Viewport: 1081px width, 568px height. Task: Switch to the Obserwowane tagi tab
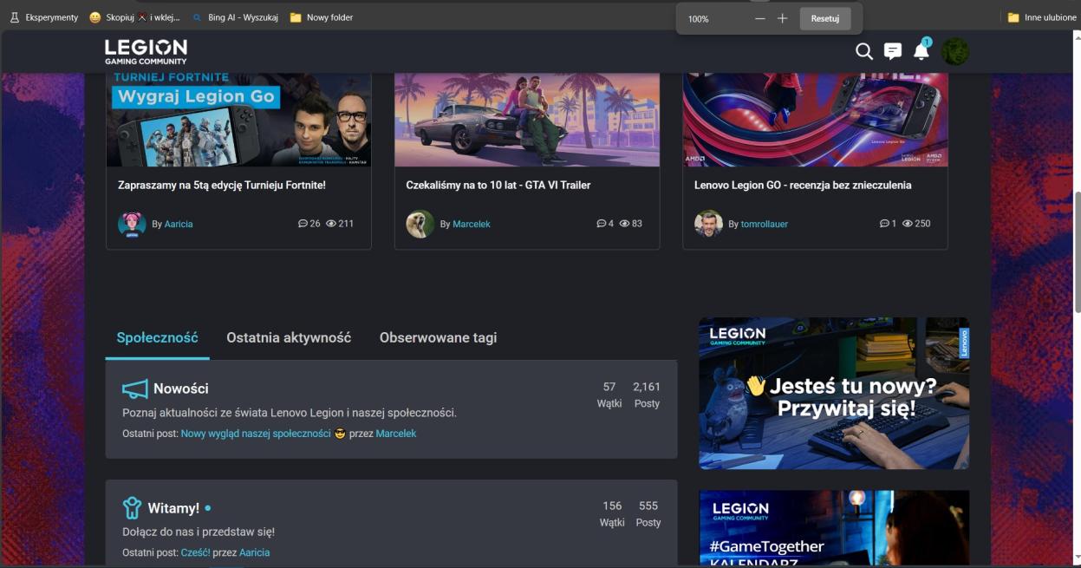click(438, 337)
